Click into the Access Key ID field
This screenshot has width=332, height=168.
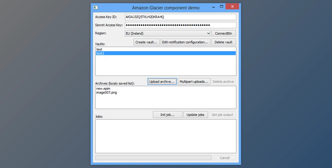pyautogui.click(x=181, y=17)
